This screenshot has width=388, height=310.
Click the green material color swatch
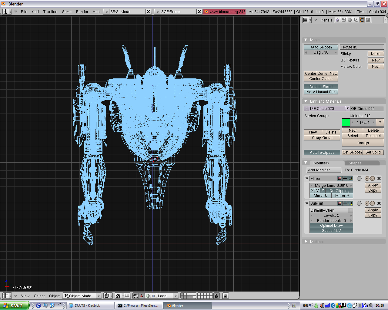tap(346, 122)
